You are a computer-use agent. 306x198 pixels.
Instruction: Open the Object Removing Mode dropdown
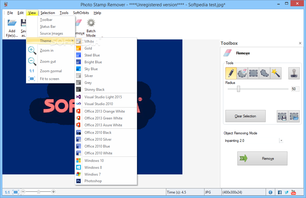click(x=281, y=141)
